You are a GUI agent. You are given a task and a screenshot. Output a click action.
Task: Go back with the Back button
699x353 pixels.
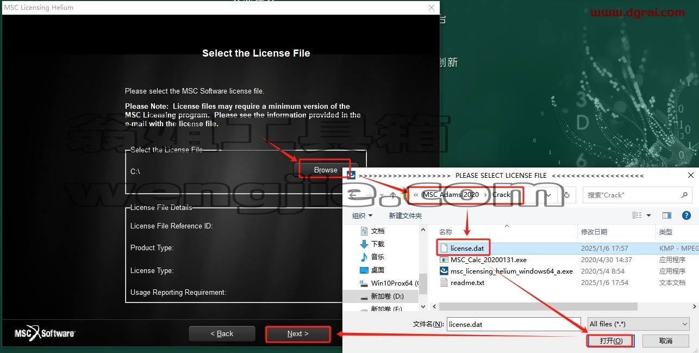[222, 334]
